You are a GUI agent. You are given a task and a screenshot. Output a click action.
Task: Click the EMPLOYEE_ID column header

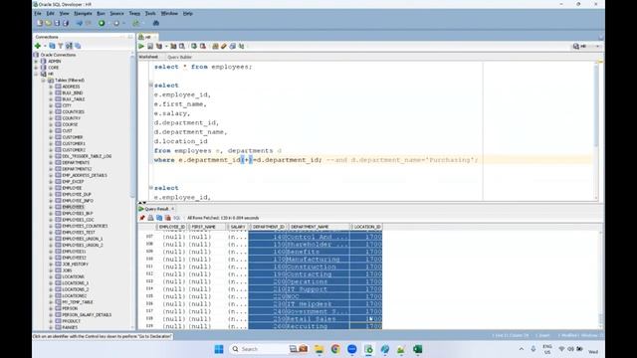[172, 227]
